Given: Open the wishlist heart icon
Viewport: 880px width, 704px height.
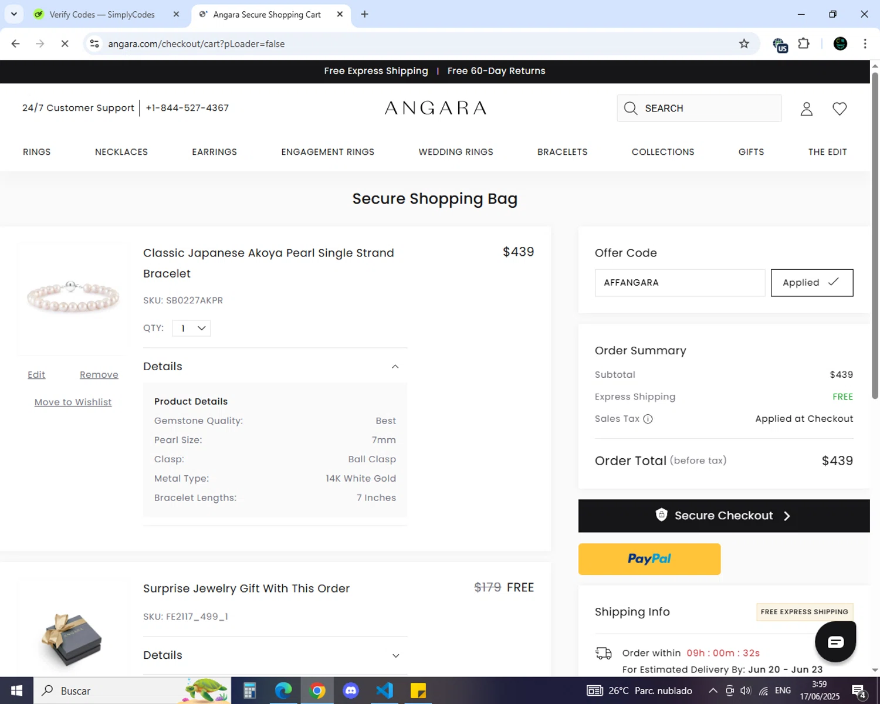Looking at the screenshot, I should click(x=840, y=109).
